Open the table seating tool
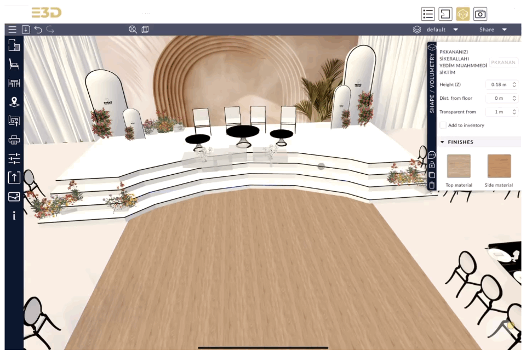 tap(14, 83)
